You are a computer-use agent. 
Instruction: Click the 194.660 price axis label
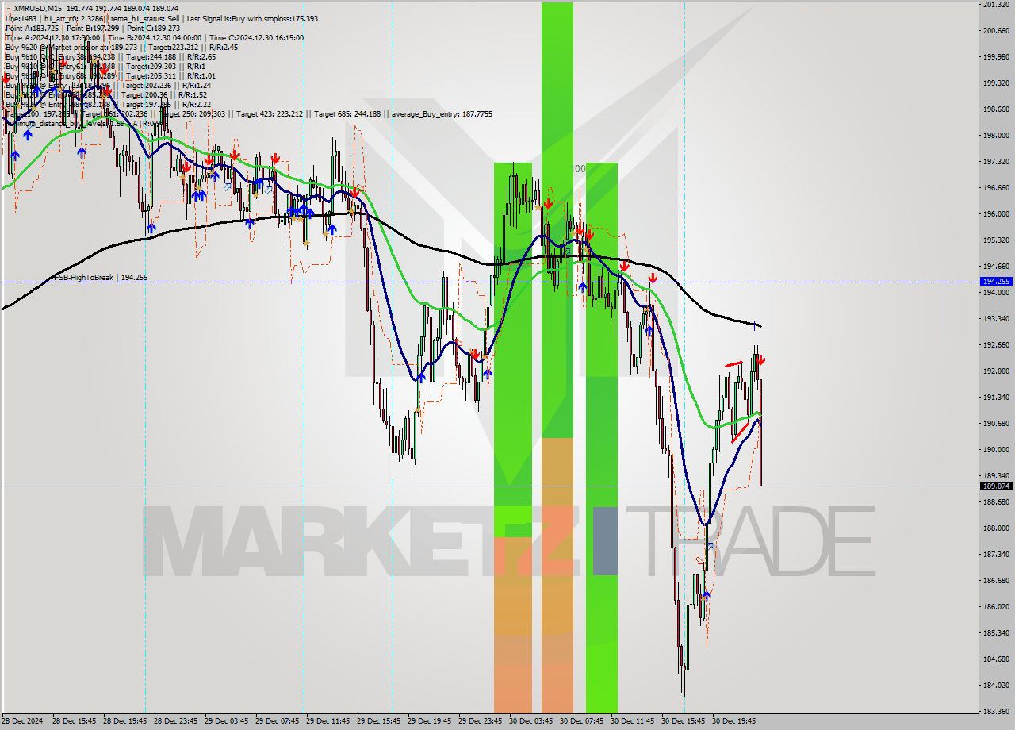995,267
